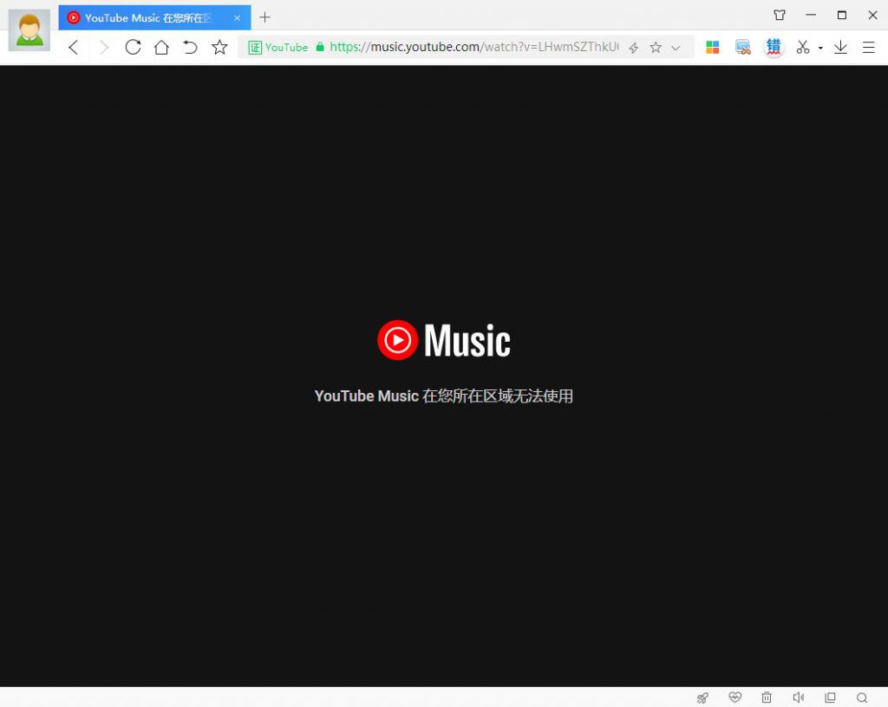Viewport: 888px width, 707px height.
Task: Go back to previous page
Action: (74, 47)
